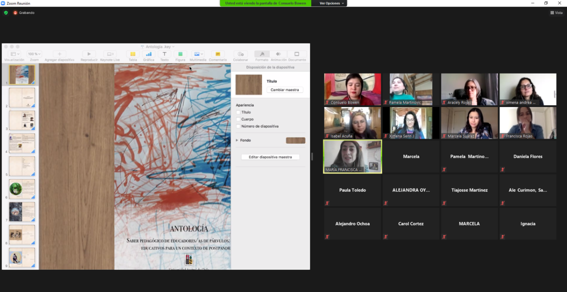The image size is (567, 292).
Task: Click muted mic icon on Daniela Flores tile
Action: pyautogui.click(x=503, y=169)
